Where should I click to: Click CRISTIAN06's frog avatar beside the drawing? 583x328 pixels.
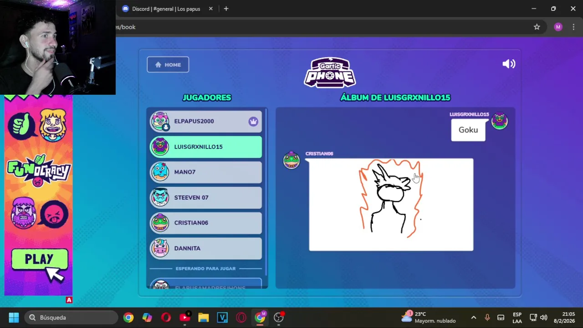pyautogui.click(x=291, y=160)
